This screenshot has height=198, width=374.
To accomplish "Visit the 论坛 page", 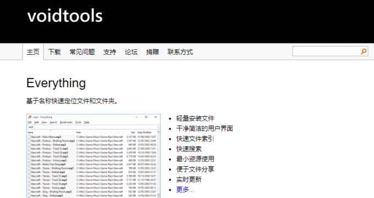I will click(131, 52).
